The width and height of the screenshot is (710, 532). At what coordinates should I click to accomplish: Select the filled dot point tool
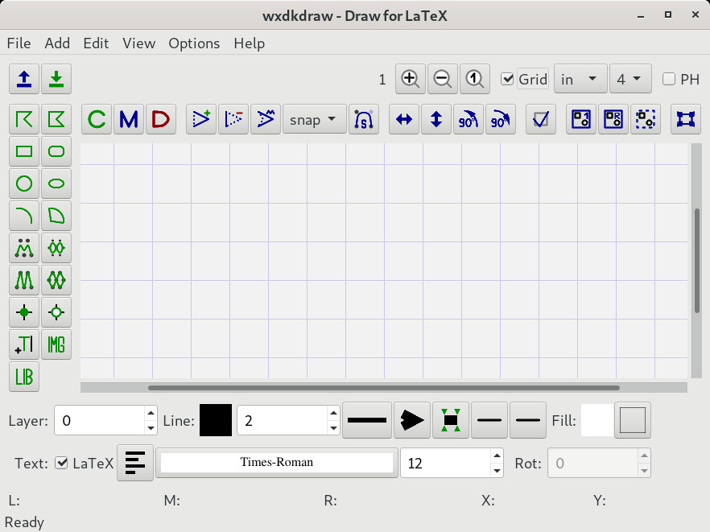pyautogui.click(x=24, y=312)
